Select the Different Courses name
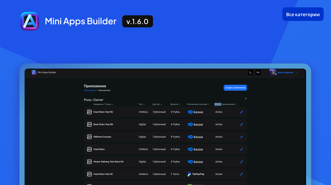The image size is (331, 185). coord(102,137)
